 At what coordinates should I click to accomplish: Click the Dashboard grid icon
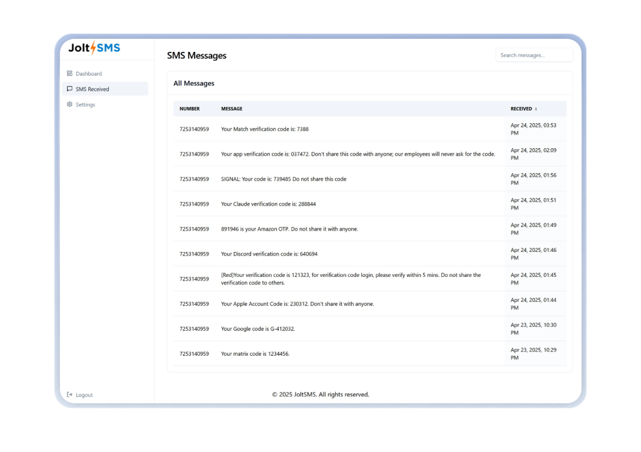[x=69, y=74]
